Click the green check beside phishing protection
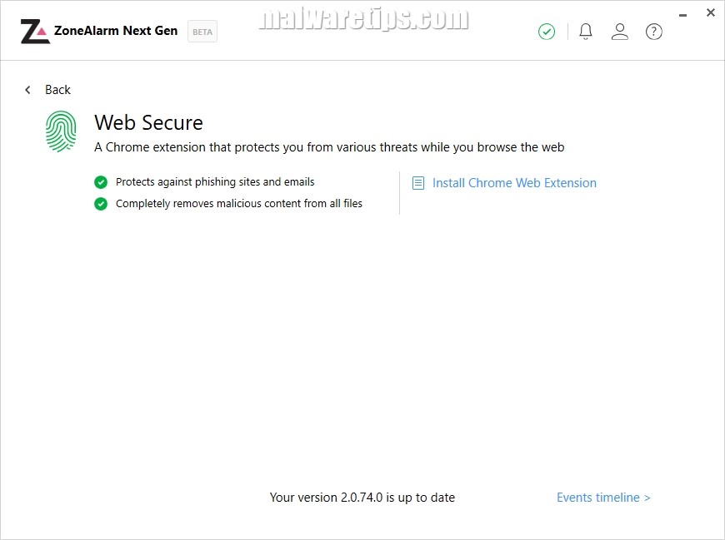This screenshot has width=725, height=540. pos(101,182)
